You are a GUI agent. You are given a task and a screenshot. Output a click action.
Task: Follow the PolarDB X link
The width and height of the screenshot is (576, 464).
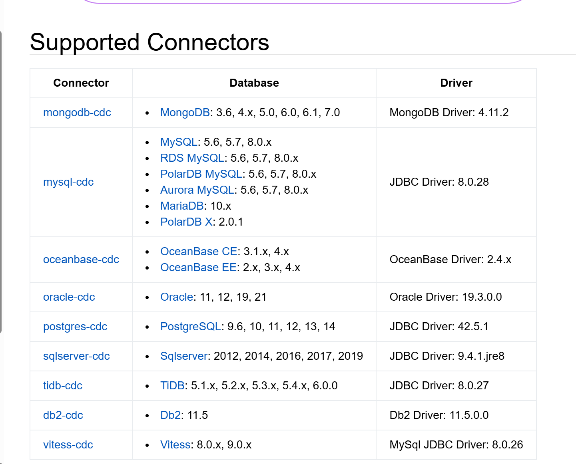coord(186,222)
